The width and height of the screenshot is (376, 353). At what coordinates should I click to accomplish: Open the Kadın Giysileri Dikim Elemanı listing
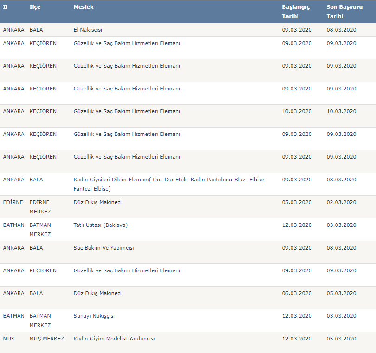pos(170,180)
